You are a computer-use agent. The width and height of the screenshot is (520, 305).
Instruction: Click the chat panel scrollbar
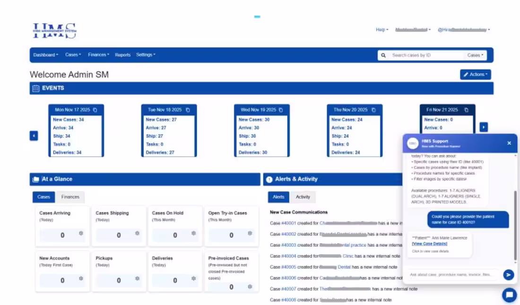pos(515,225)
